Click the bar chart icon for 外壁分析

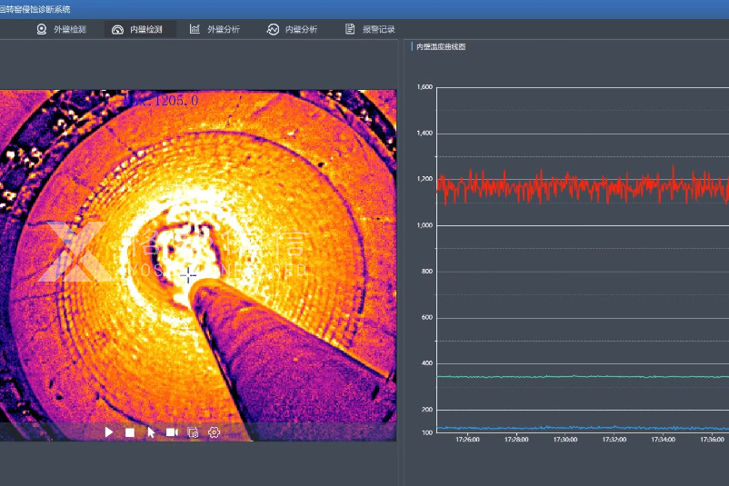point(195,29)
